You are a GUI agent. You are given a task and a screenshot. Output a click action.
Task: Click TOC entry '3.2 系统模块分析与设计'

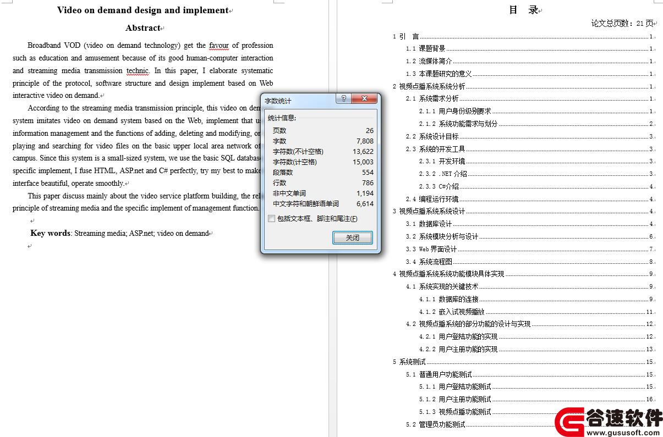[530, 237]
